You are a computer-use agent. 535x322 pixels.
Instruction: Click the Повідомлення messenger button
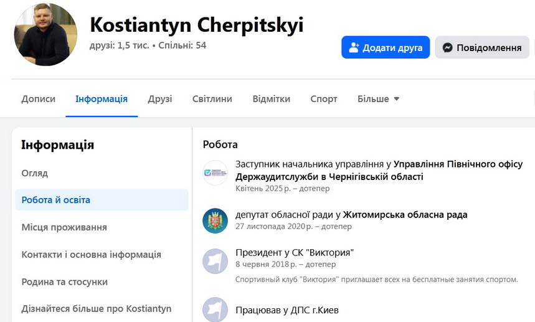point(482,47)
